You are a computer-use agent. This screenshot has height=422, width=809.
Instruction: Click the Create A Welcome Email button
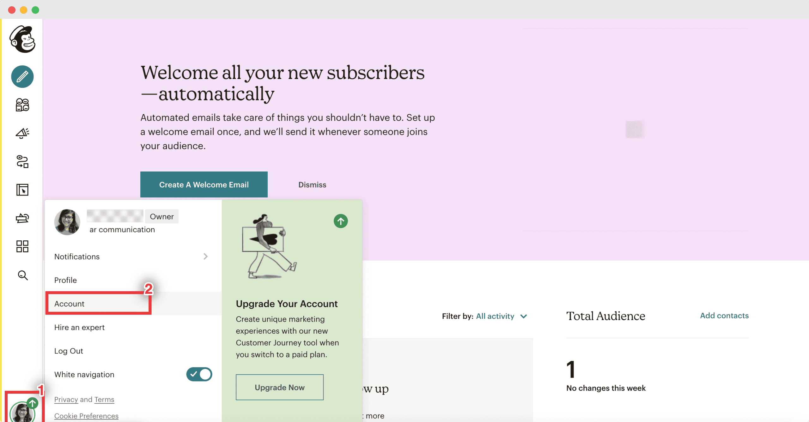click(x=204, y=184)
